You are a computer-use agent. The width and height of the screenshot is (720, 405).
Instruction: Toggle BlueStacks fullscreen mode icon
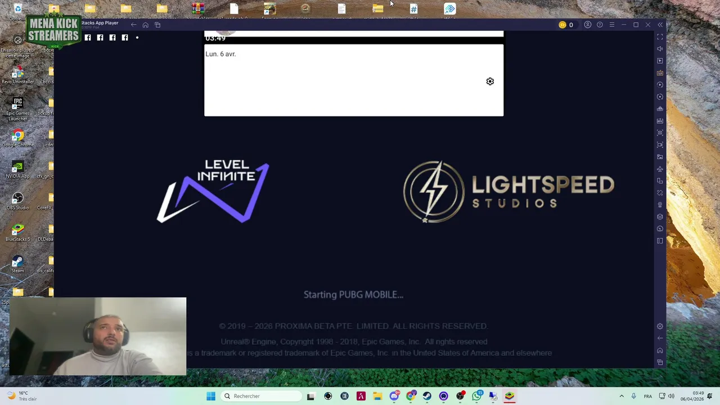click(660, 37)
